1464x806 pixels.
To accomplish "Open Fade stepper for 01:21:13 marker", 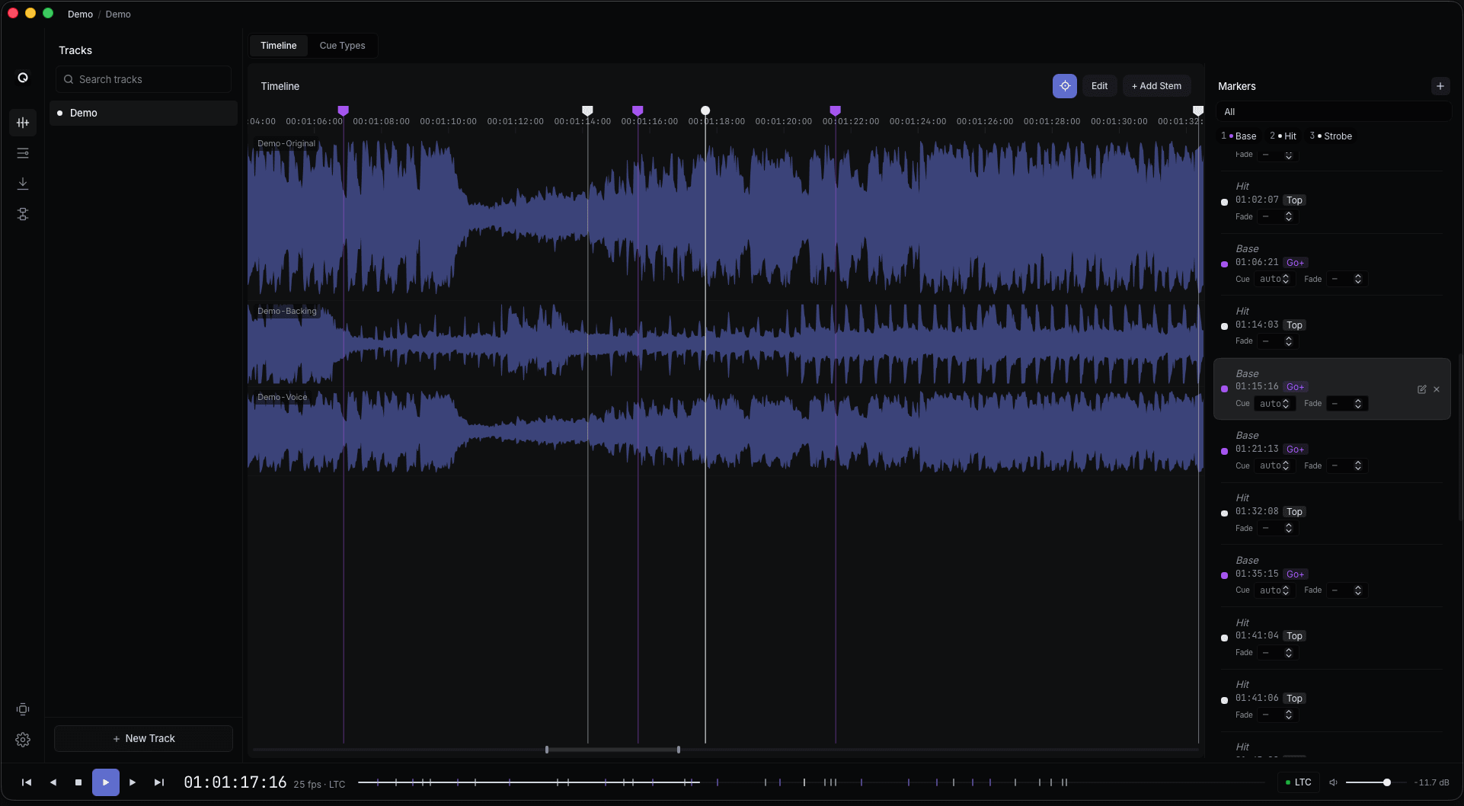I will pyautogui.click(x=1347, y=466).
